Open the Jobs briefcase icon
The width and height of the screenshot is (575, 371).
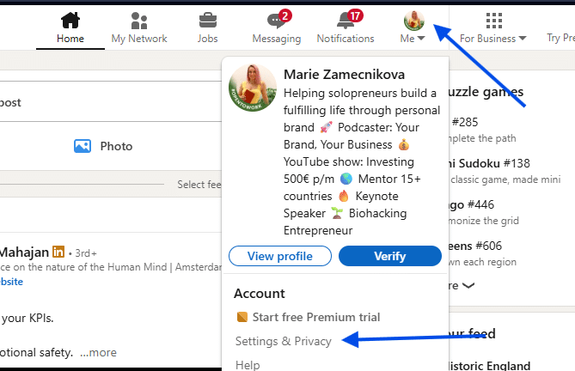point(207,20)
